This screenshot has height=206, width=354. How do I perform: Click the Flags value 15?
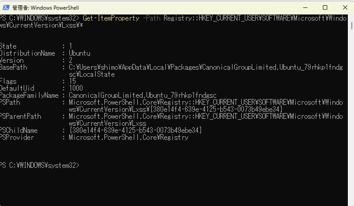(x=72, y=81)
